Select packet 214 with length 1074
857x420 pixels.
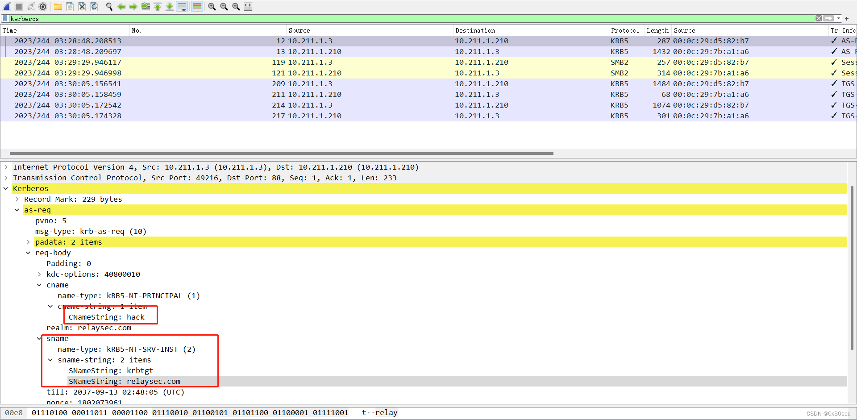pos(428,105)
